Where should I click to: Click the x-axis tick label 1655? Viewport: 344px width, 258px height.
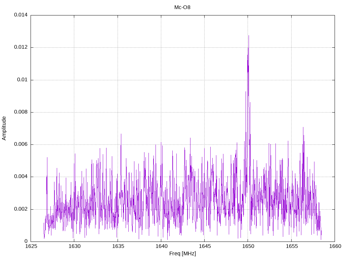pos(292,246)
